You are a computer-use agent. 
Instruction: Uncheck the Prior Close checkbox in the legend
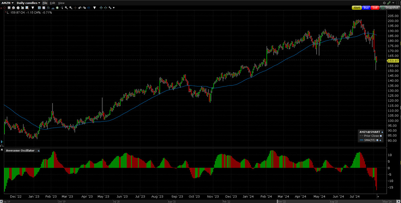pyautogui.click(x=381, y=136)
